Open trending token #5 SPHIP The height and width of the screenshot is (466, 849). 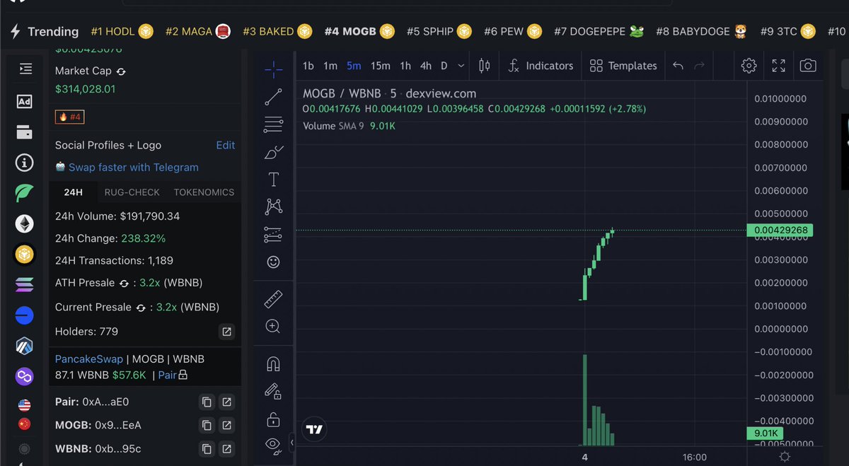point(439,32)
